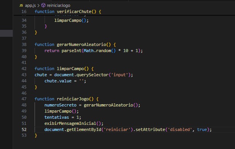Click exibirMensagemInicial call on line 51
This screenshot has height=149, width=235.
pos(70,123)
